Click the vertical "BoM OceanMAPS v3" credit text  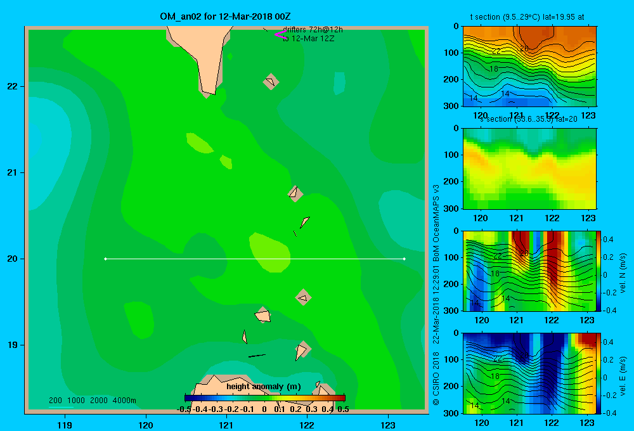click(x=436, y=223)
